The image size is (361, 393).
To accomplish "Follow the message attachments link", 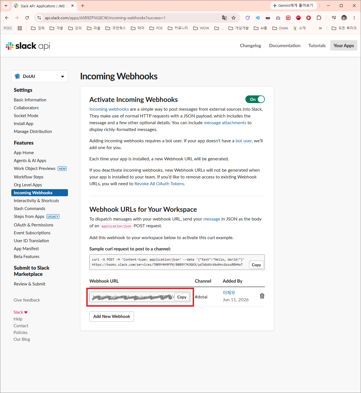I will click(x=225, y=123).
